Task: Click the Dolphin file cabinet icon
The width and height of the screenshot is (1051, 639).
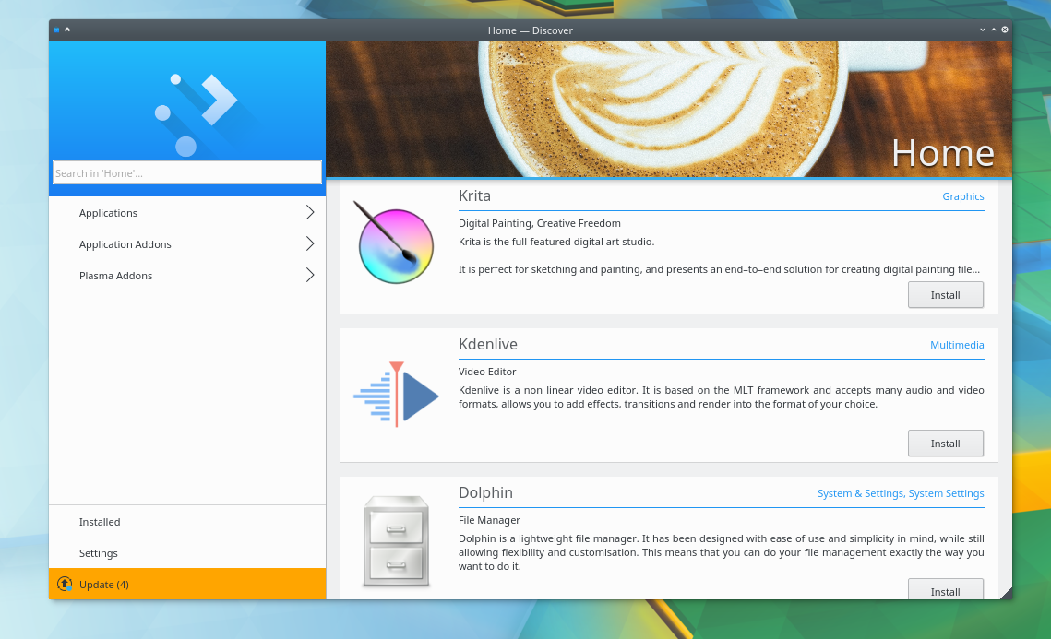Action: pyautogui.click(x=396, y=541)
